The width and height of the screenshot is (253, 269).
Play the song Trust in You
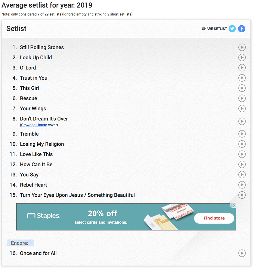pos(242,78)
